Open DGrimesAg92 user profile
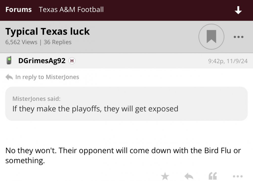The image size is (253, 181). pos(42,61)
